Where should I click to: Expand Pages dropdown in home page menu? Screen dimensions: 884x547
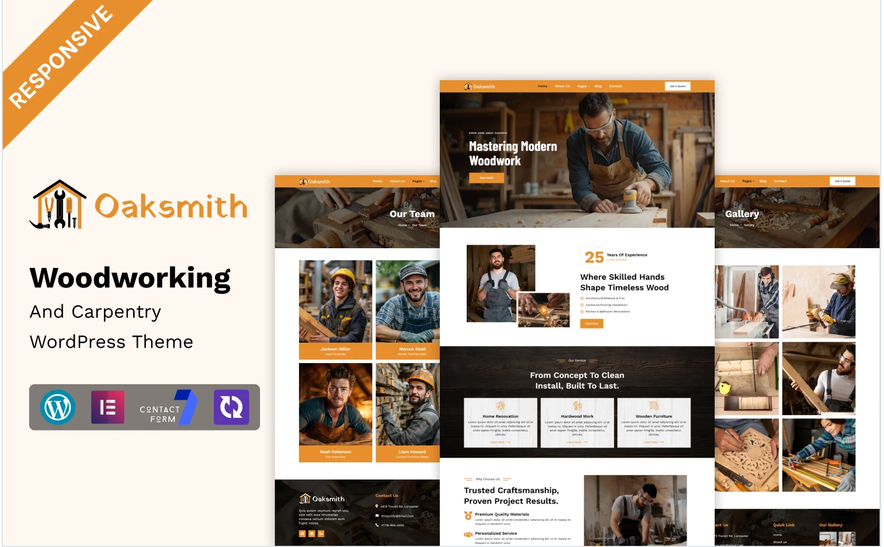(583, 86)
